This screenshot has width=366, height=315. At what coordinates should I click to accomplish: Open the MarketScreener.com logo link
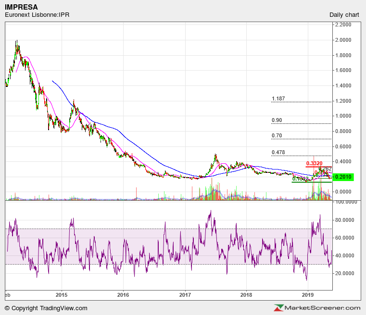click(317, 308)
